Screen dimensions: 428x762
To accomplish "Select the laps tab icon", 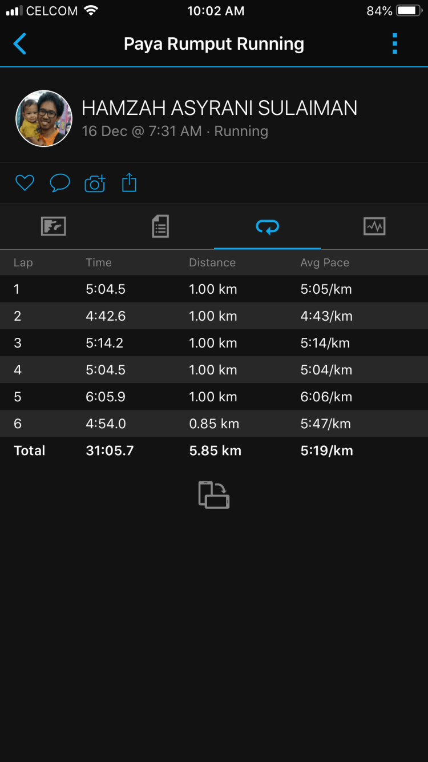I will (x=267, y=227).
